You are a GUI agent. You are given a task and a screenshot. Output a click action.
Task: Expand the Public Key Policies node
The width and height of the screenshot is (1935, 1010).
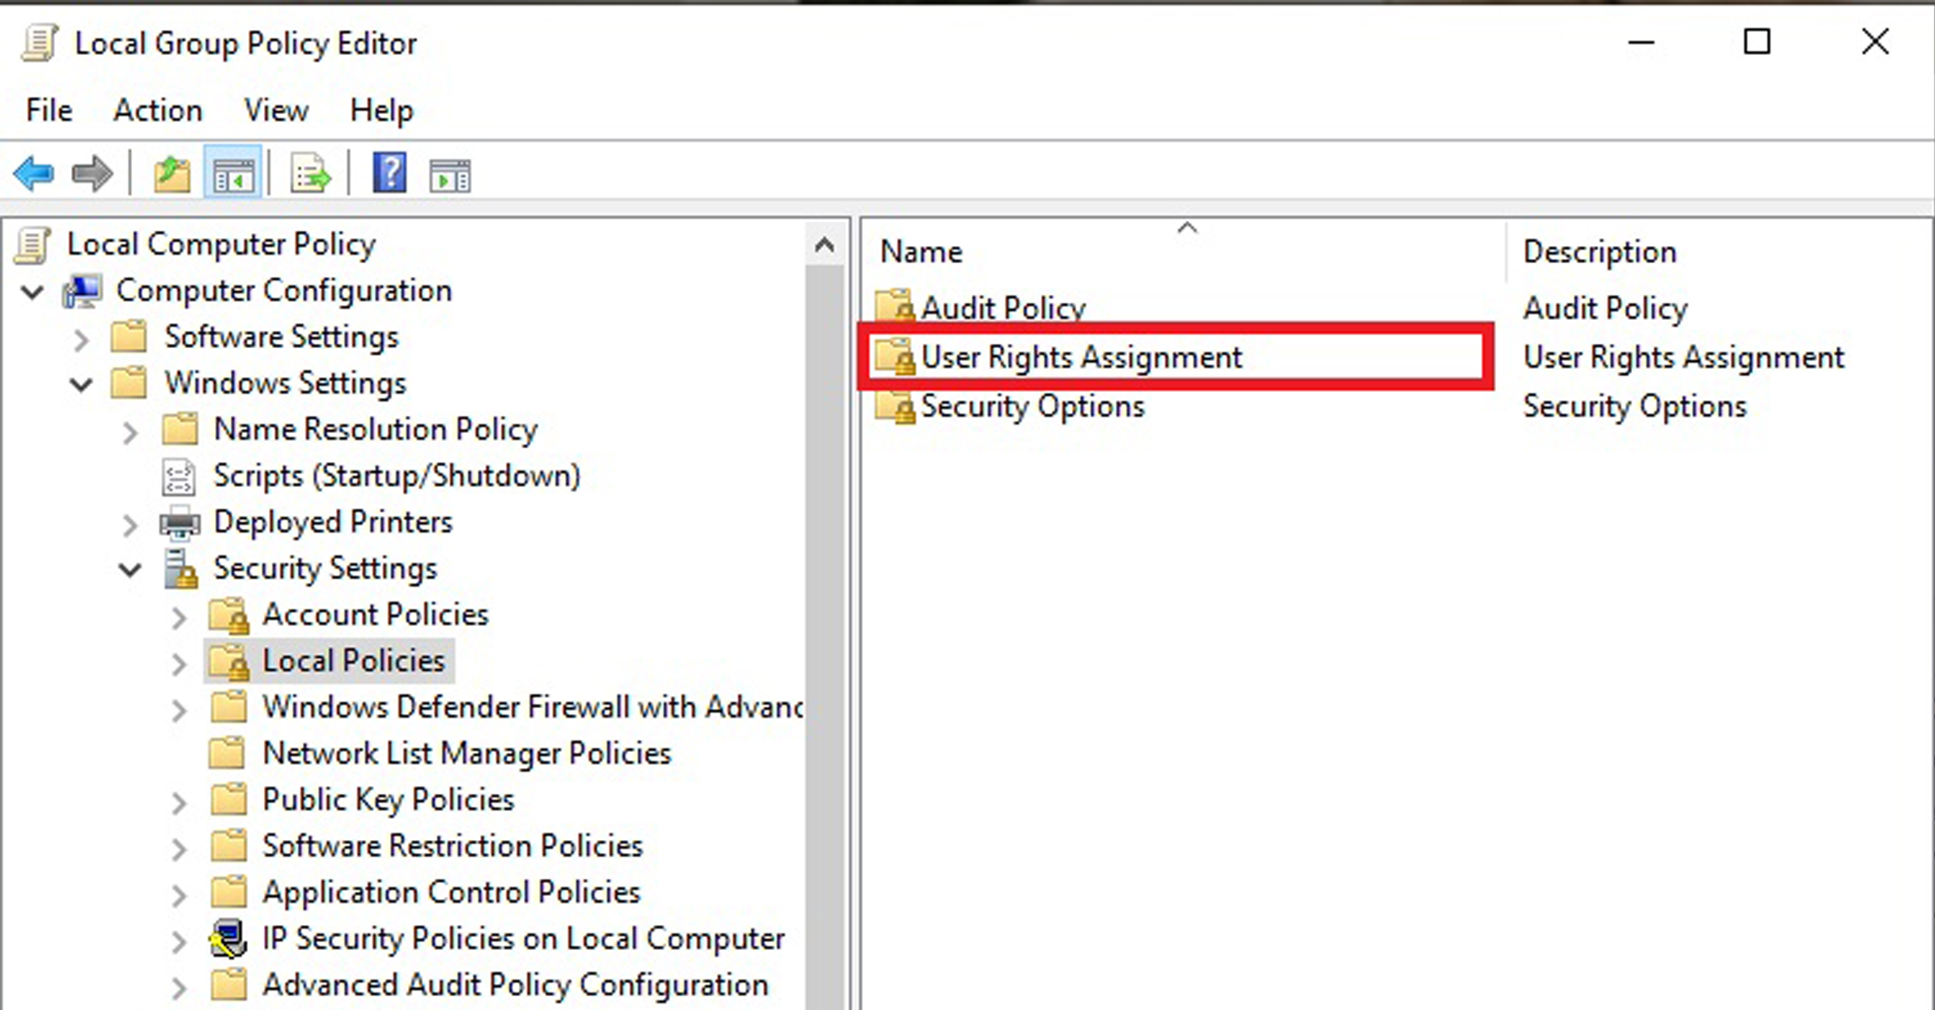[x=179, y=801]
